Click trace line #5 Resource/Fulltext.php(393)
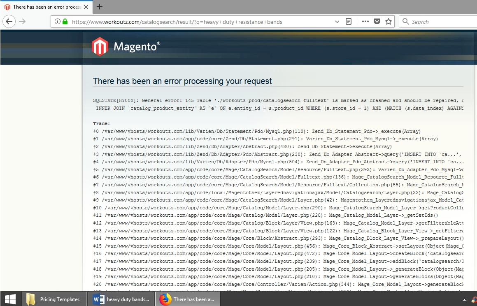 click(x=278, y=169)
